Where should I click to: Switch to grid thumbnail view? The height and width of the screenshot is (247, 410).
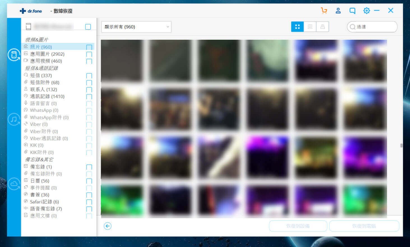(297, 27)
